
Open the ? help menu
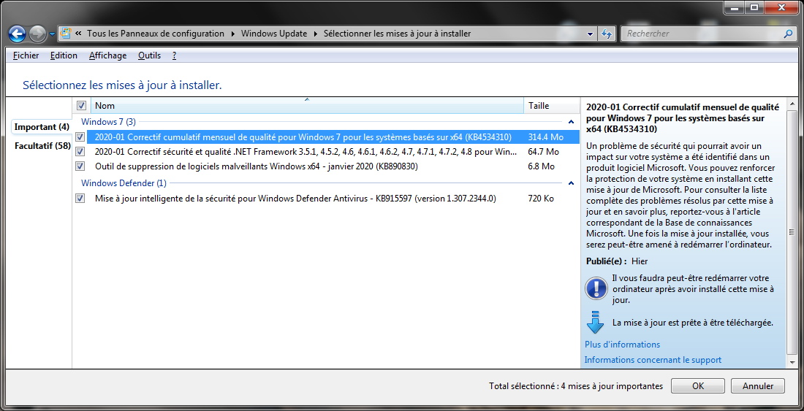pos(175,55)
